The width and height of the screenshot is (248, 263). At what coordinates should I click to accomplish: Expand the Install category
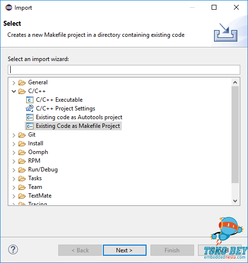pyautogui.click(x=14, y=143)
